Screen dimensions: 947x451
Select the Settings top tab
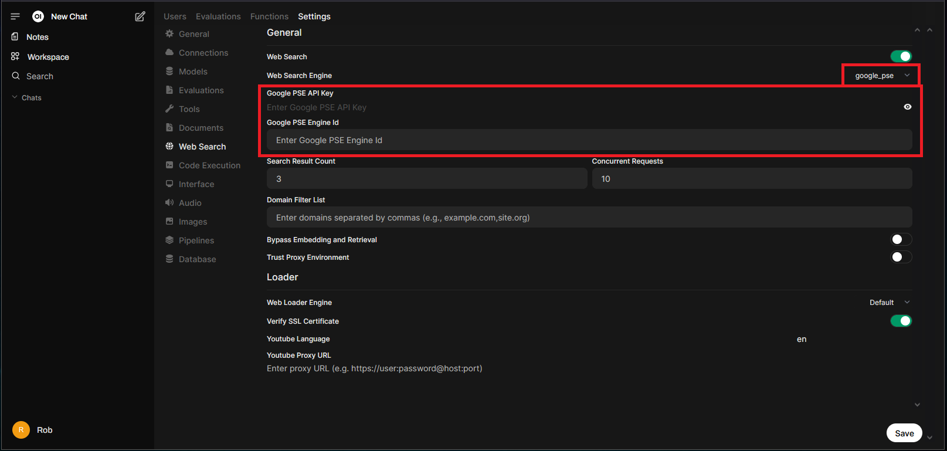314,16
